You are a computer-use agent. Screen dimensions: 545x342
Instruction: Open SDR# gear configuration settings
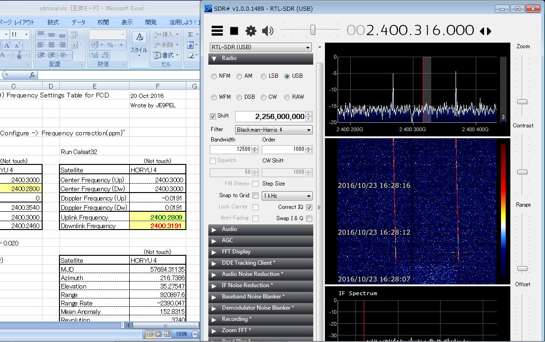pos(250,31)
